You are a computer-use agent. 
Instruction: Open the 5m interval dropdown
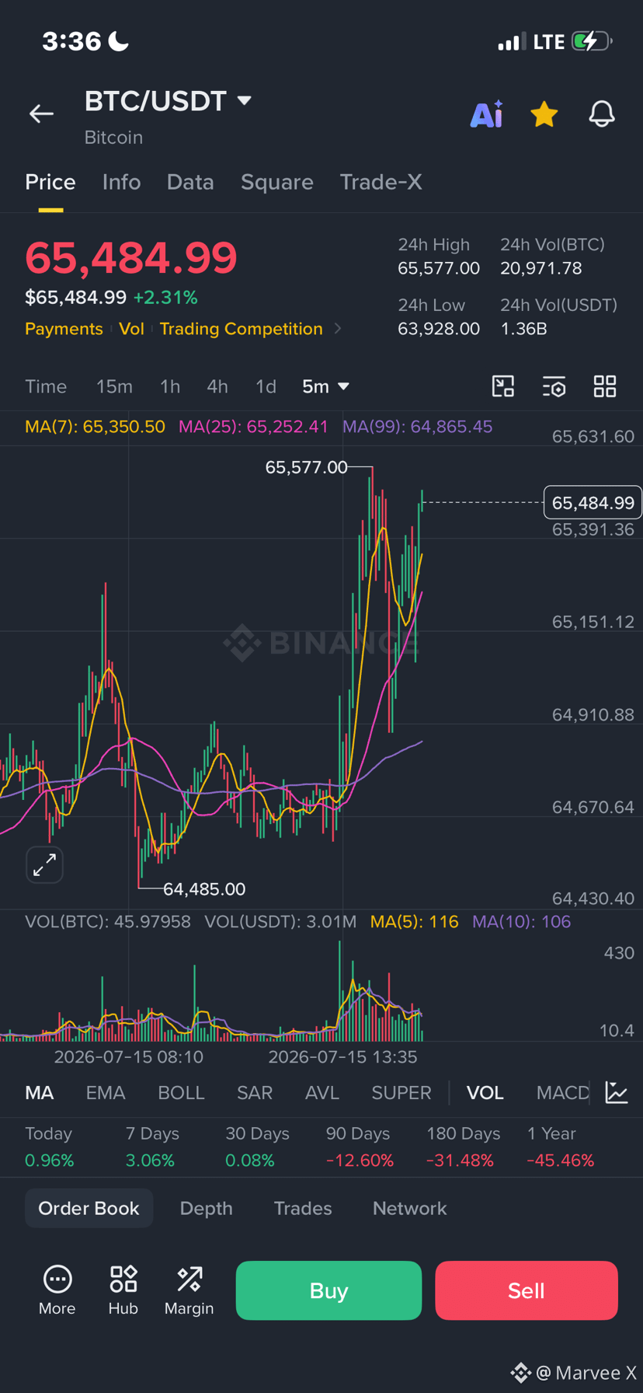(325, 386)
